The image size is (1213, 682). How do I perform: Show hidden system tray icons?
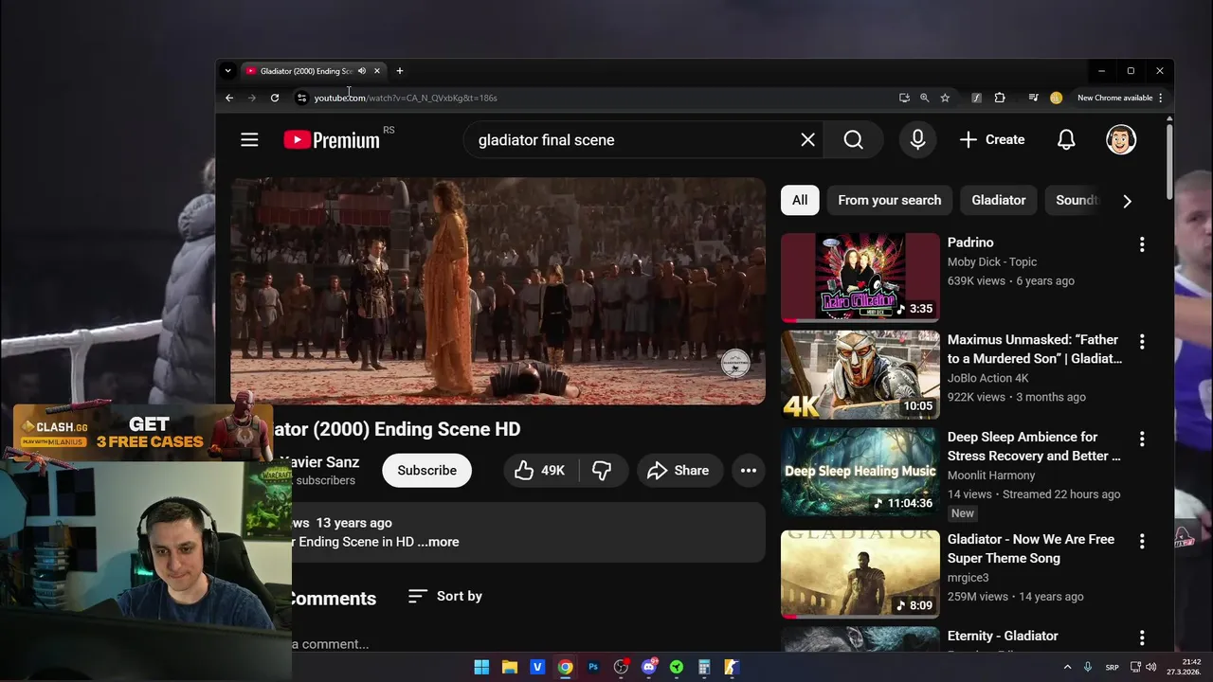click(1067, 667)
